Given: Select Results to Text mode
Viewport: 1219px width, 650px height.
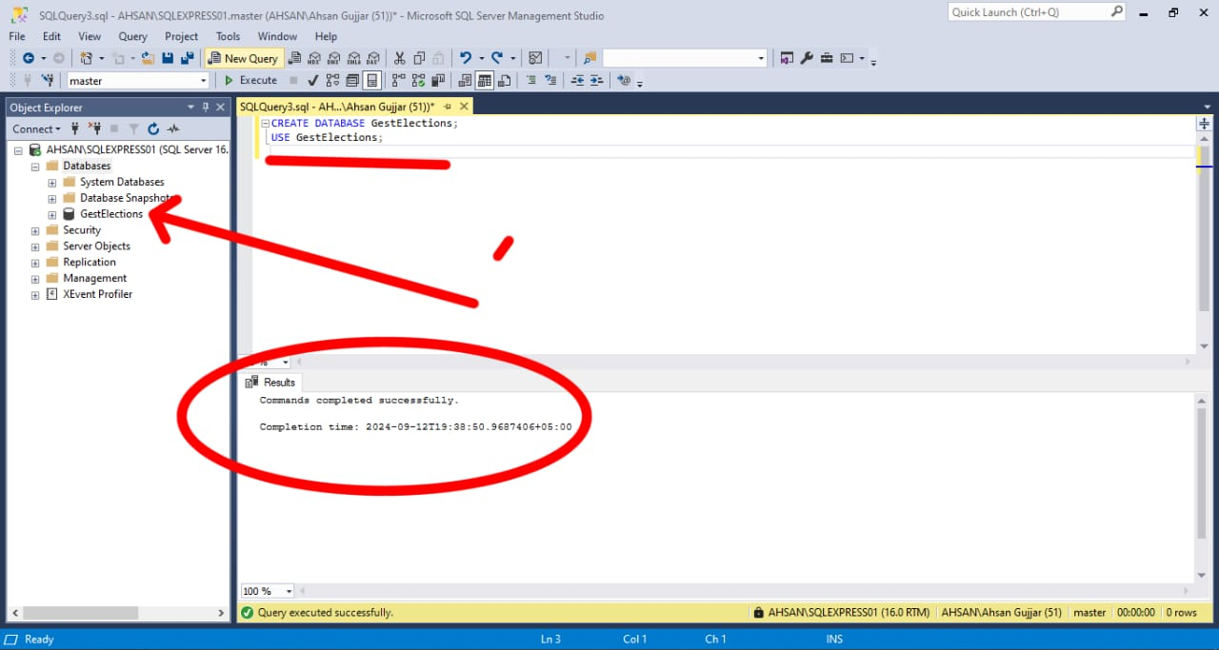Looking at the screenshot, I should point(465,80).
